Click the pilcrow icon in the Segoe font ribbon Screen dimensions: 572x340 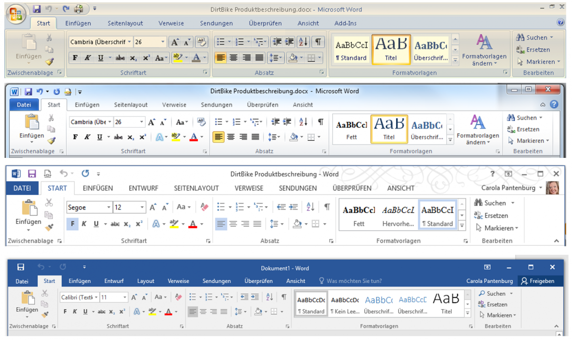point(327,207)
